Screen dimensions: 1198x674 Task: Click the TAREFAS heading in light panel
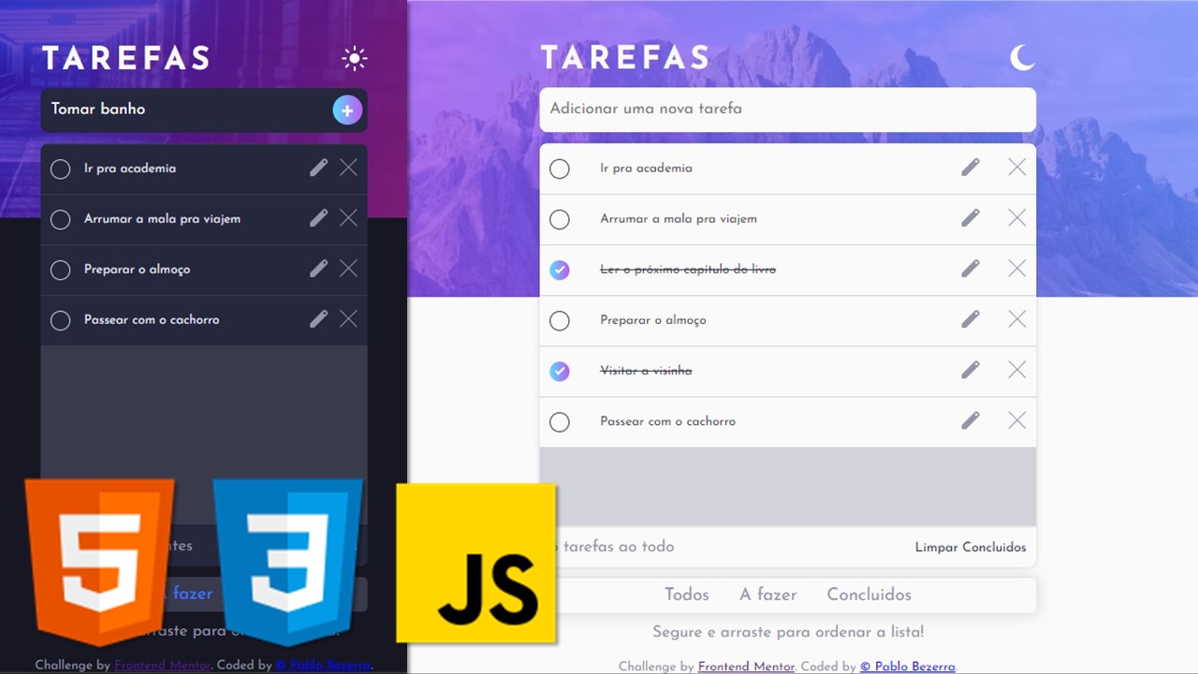pyautogui.click(x=625, y=58)
